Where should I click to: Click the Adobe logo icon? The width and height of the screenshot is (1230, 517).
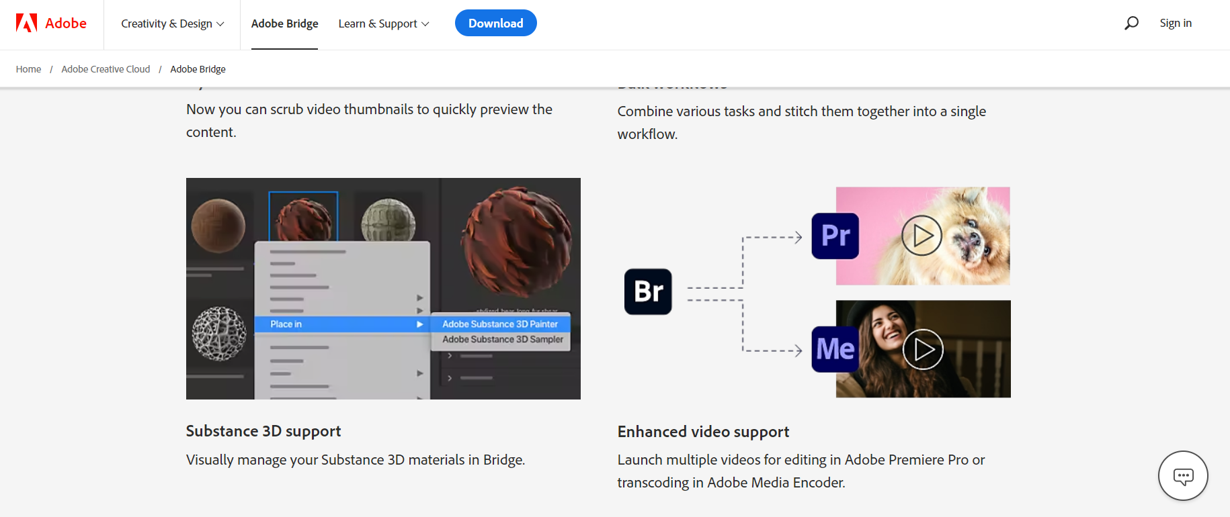(x=27, y=23)
